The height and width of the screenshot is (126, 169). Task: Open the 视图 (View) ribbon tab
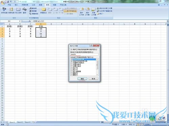(54, 5)
